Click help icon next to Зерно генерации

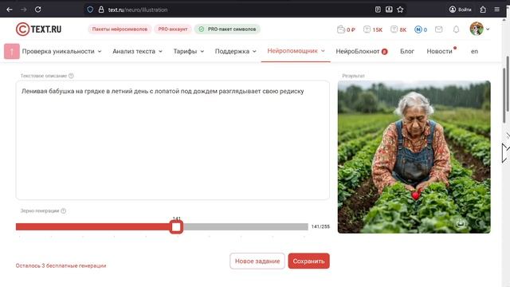pos(64,210)
